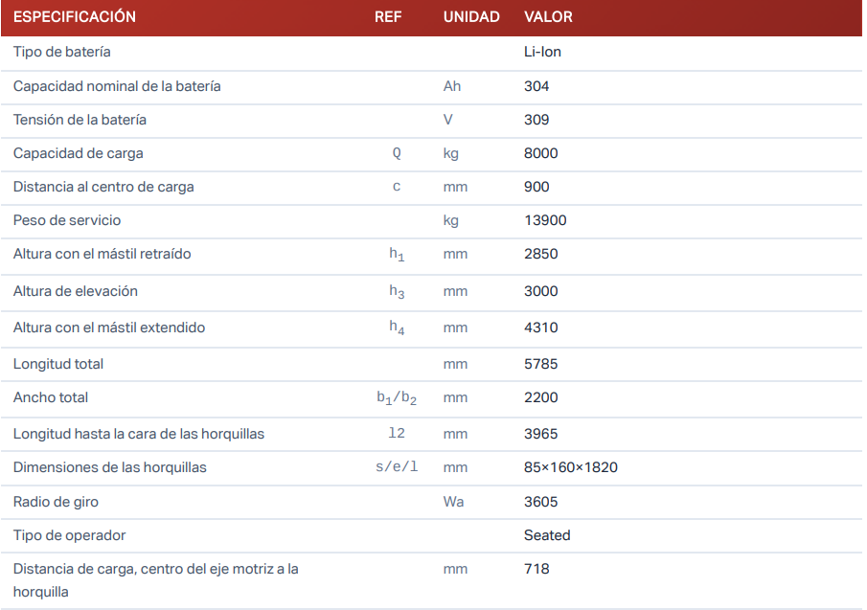Click the b1/b2 reference symbol

click(397, 398)
